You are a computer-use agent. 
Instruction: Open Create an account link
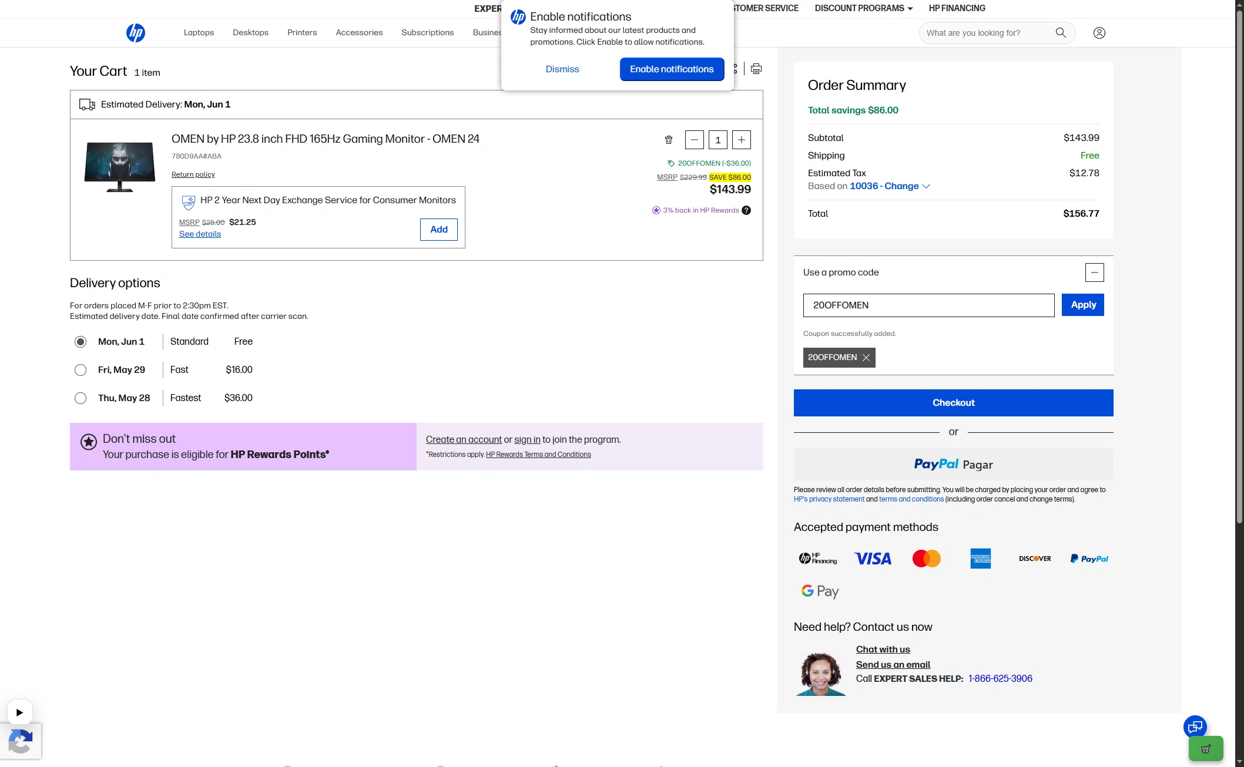[x=464, y=439]
